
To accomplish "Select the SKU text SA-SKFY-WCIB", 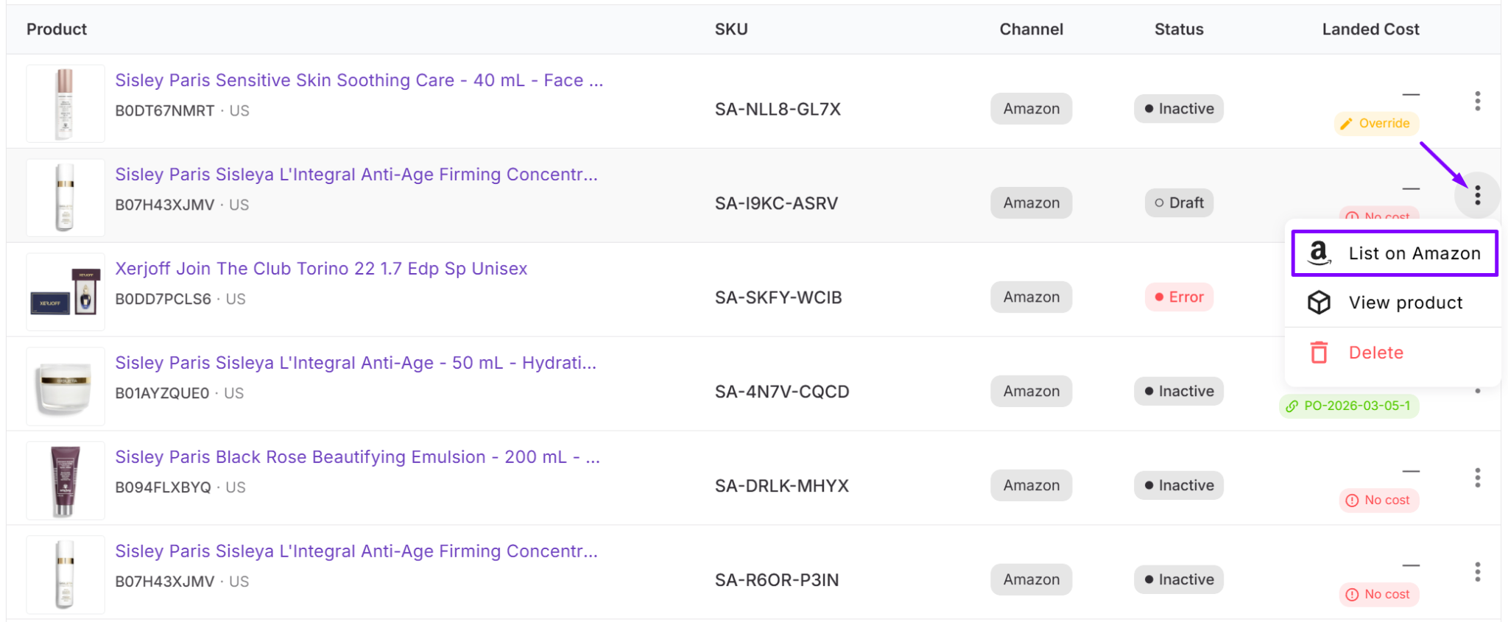I will [x=778, y=297].
